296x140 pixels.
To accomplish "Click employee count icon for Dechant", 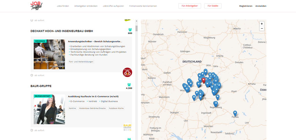I will coord(130,30).
